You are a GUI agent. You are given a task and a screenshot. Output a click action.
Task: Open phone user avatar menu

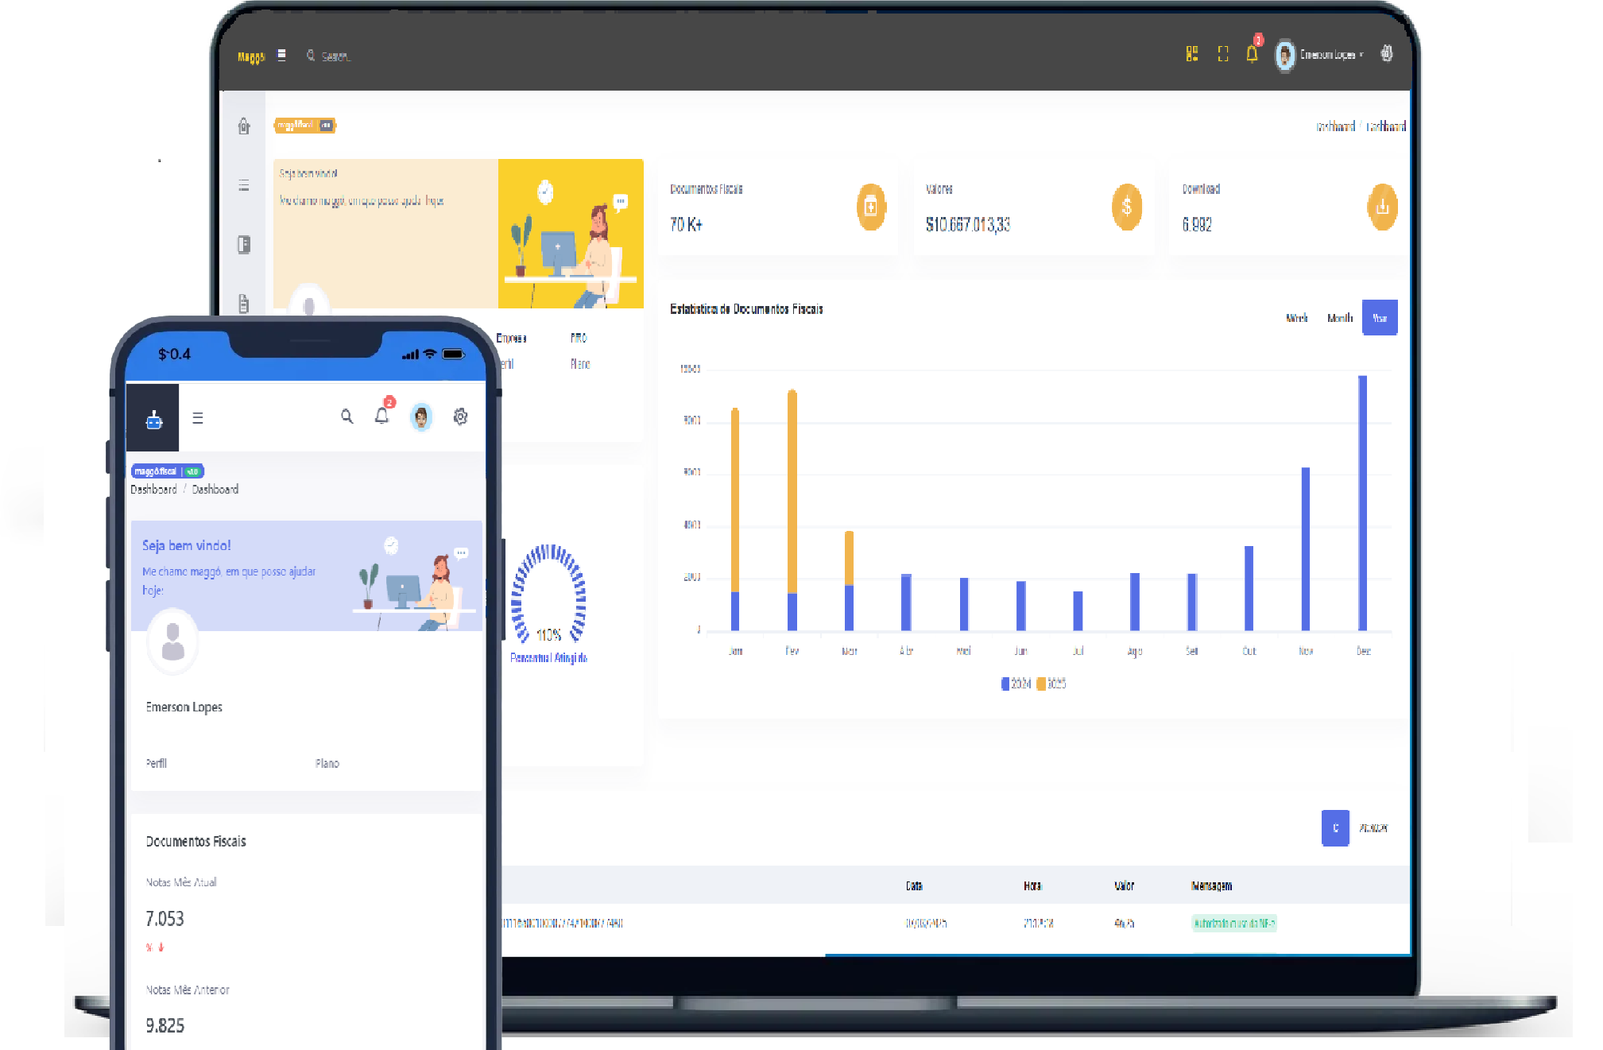(x=421, y=417)
